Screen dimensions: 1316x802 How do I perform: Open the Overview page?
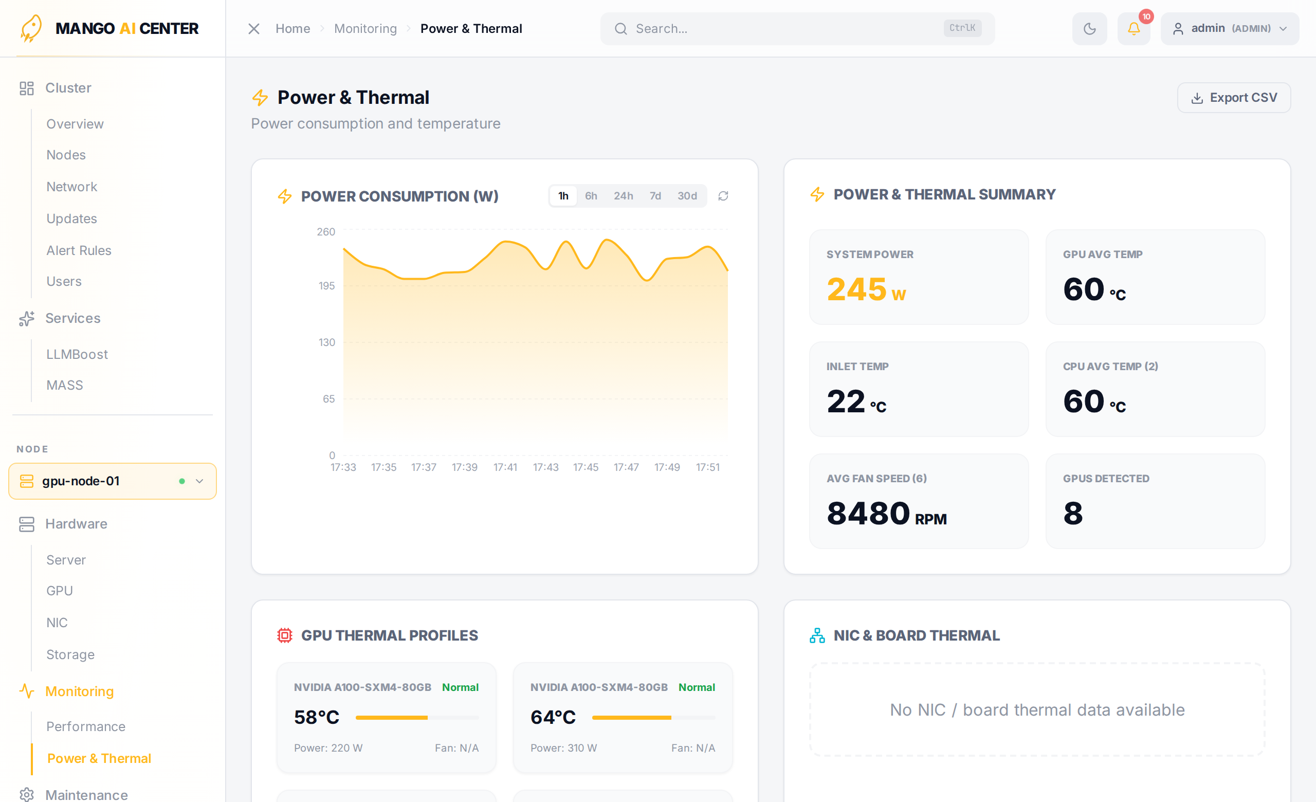(x=75, y=124)
